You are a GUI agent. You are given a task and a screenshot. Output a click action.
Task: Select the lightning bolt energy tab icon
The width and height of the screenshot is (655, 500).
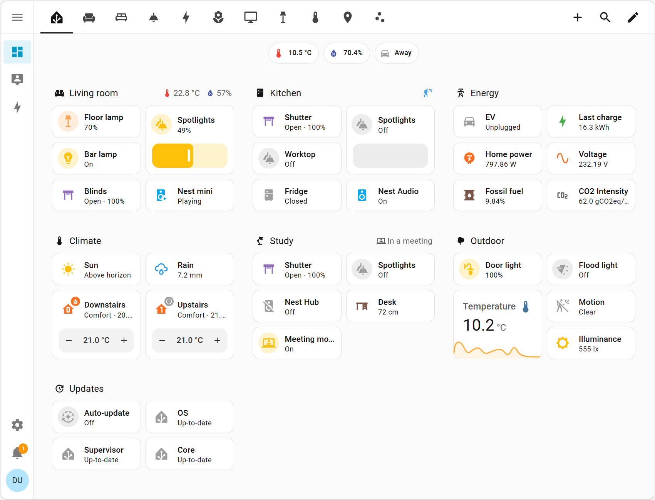click(x=186, y=17)
